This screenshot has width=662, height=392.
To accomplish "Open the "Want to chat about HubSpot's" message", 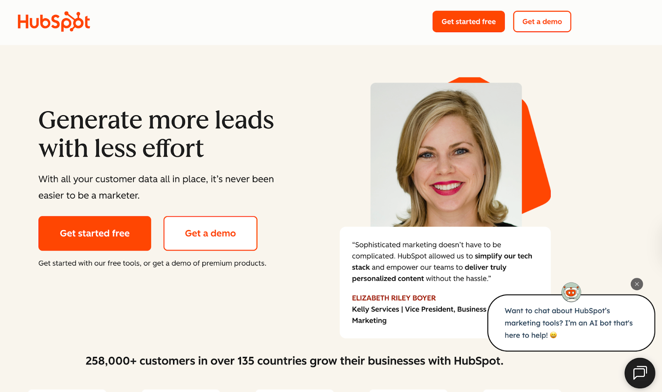I will [571, 323].
